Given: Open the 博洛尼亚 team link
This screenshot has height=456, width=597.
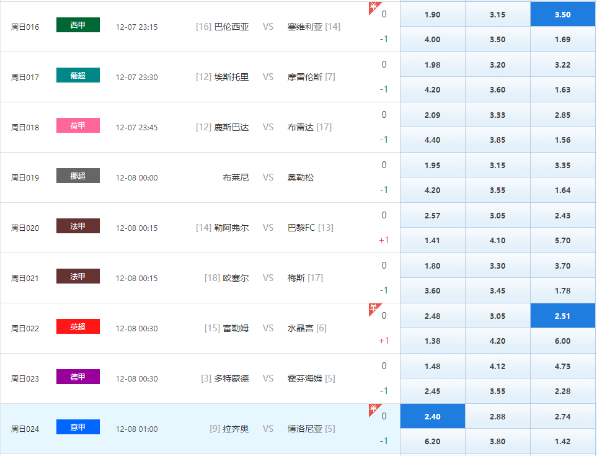Looking at the screenshot, I should click(x=305, y=429).
